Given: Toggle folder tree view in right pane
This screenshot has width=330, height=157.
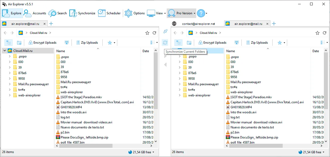Looking at the screenshot, I should click(178, 43).
